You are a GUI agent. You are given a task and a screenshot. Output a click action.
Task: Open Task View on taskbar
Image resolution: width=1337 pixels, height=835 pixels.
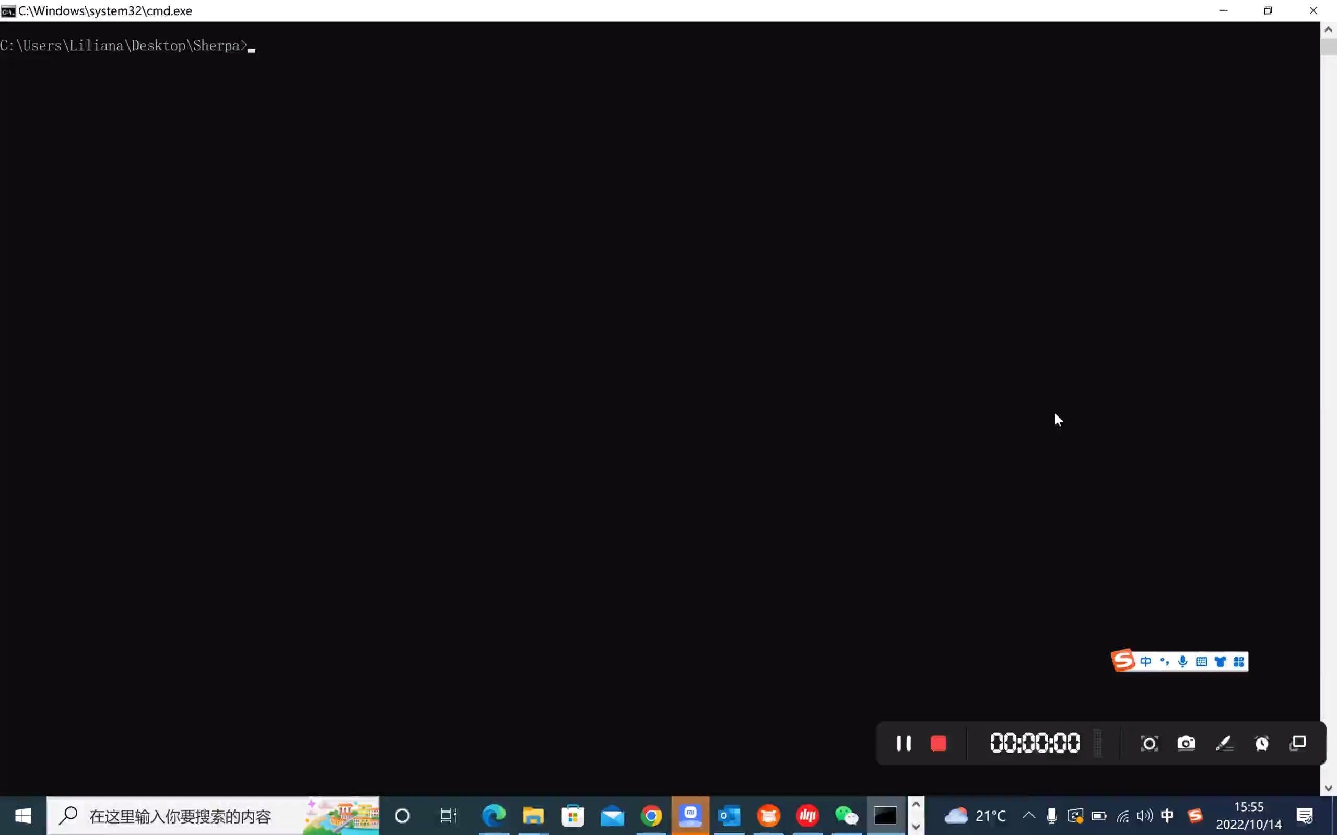point(448,816)
